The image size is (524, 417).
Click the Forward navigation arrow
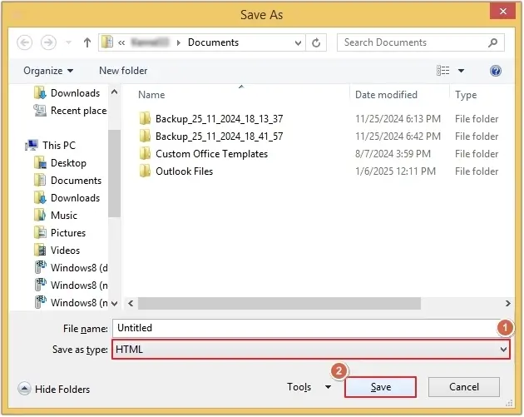pyautogui.click(x=48, y=42)
